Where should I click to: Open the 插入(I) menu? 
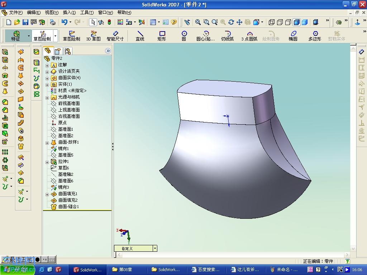[x=69, y=13]
